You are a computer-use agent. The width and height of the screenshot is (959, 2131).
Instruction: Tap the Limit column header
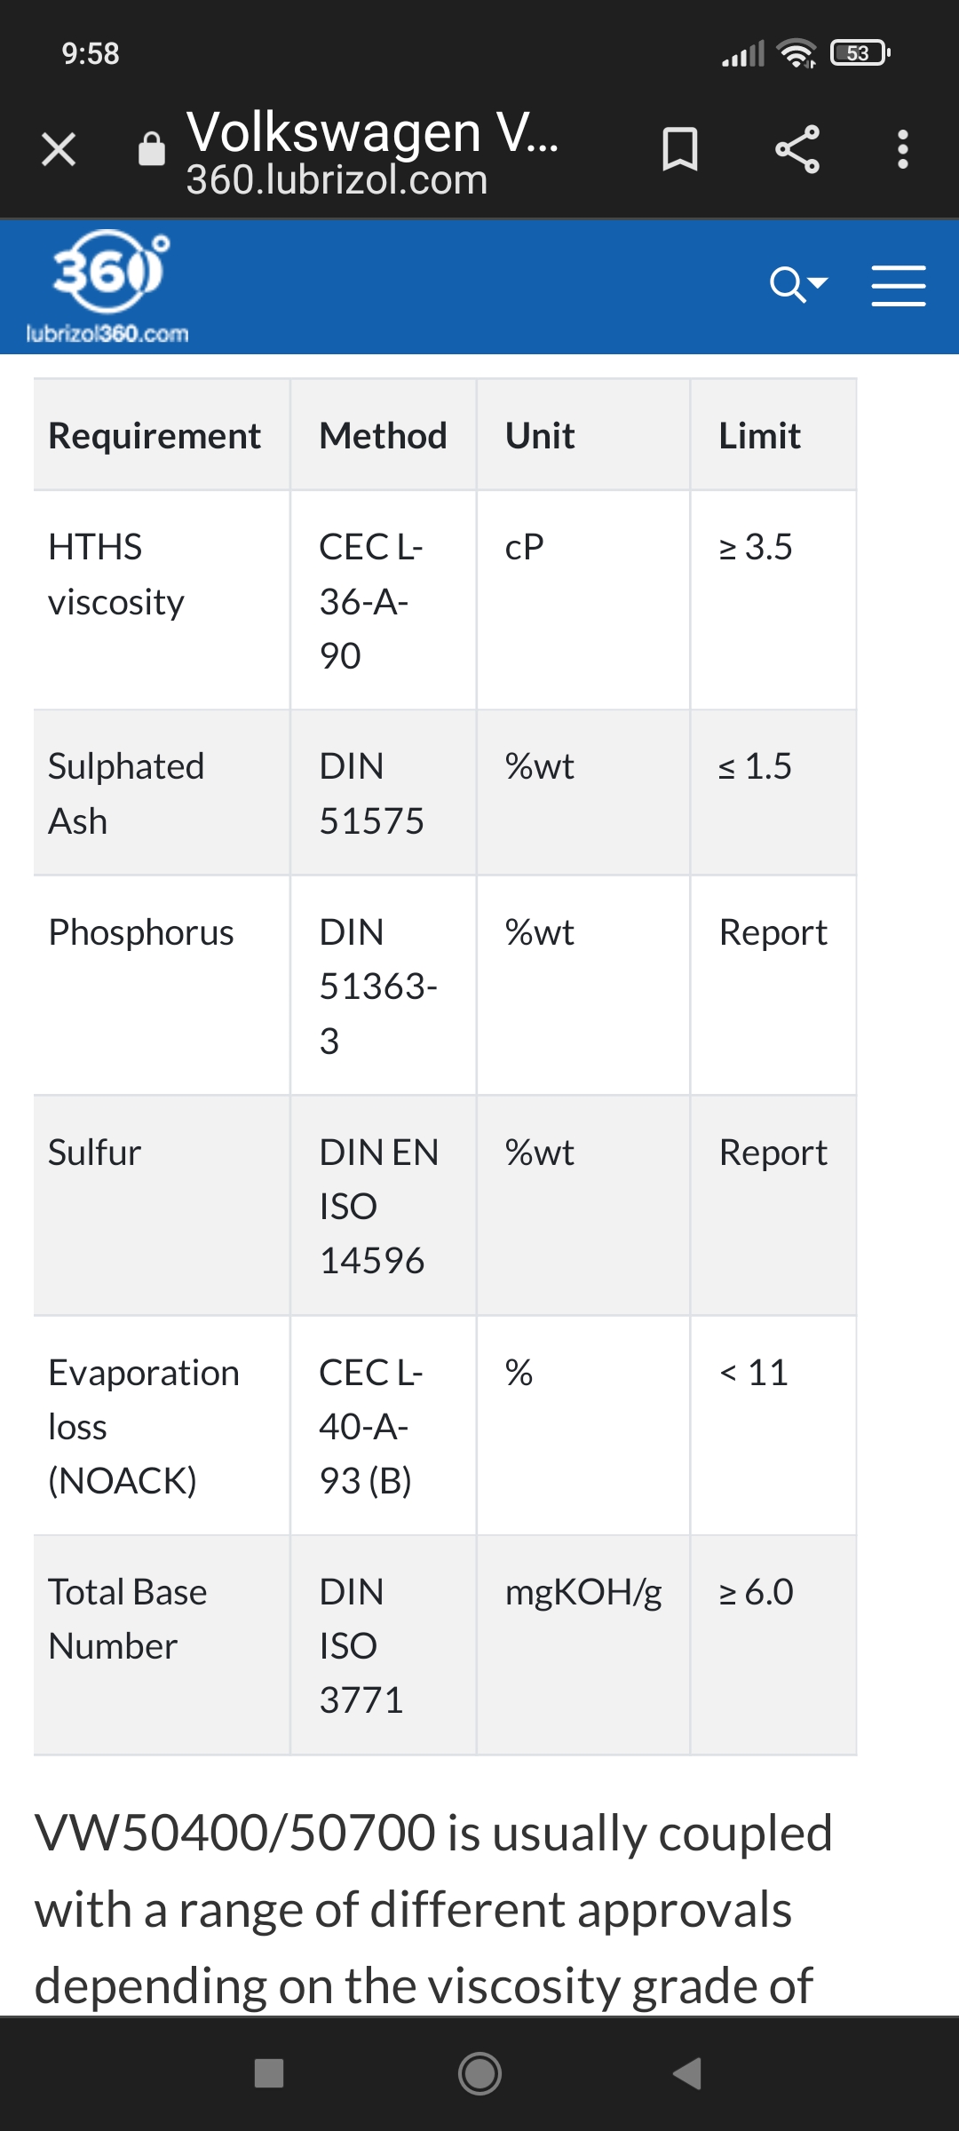click(x=759, y=436)
